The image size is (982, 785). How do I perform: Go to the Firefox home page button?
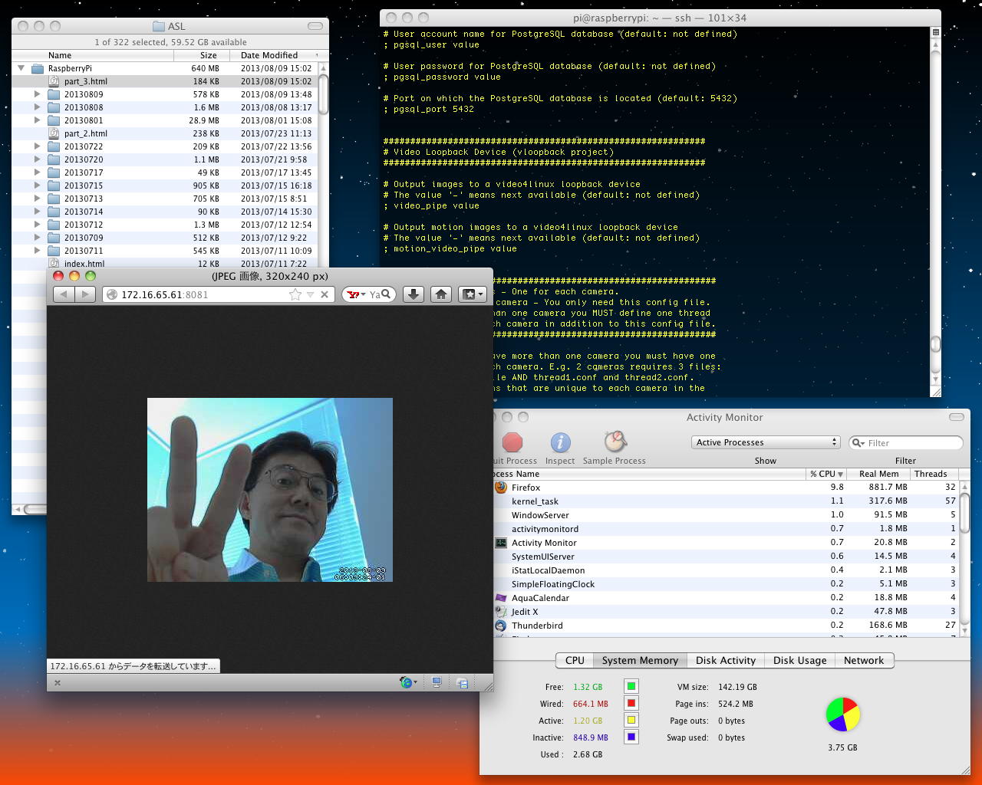coord(441,294)
